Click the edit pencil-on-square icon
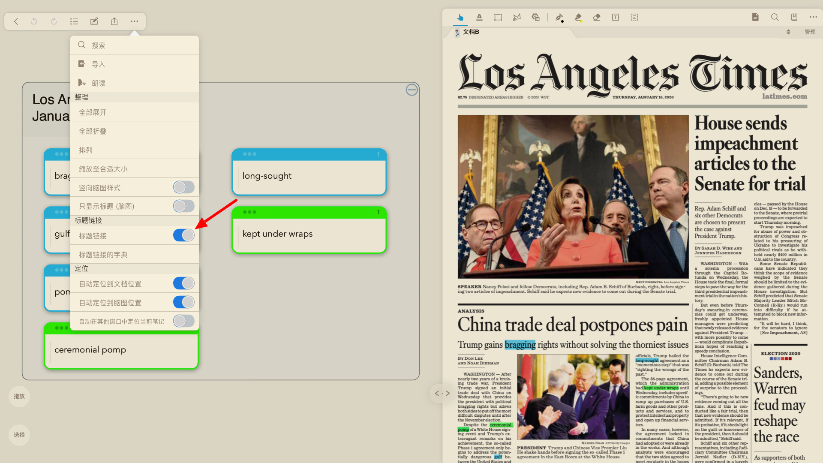This screenshot has height=463, width=823. point(94,21)
